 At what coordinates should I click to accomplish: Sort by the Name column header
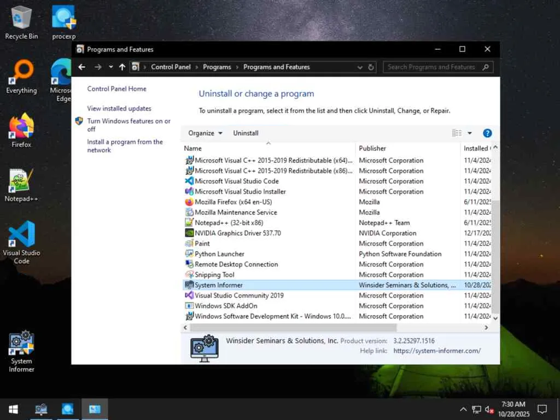point(268,148)
